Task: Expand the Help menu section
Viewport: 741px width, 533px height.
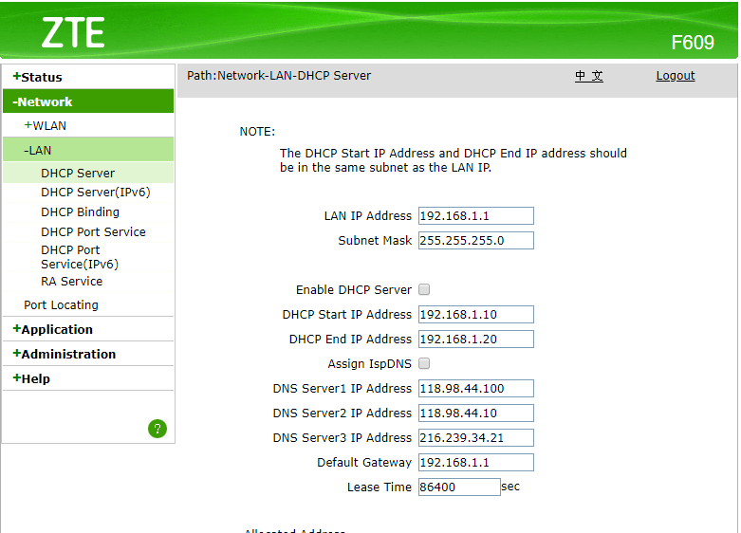Action: [x=31, y=378]
